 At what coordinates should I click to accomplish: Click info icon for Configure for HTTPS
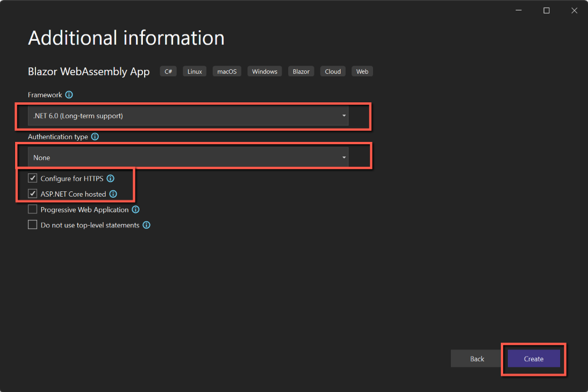(110, 179)
